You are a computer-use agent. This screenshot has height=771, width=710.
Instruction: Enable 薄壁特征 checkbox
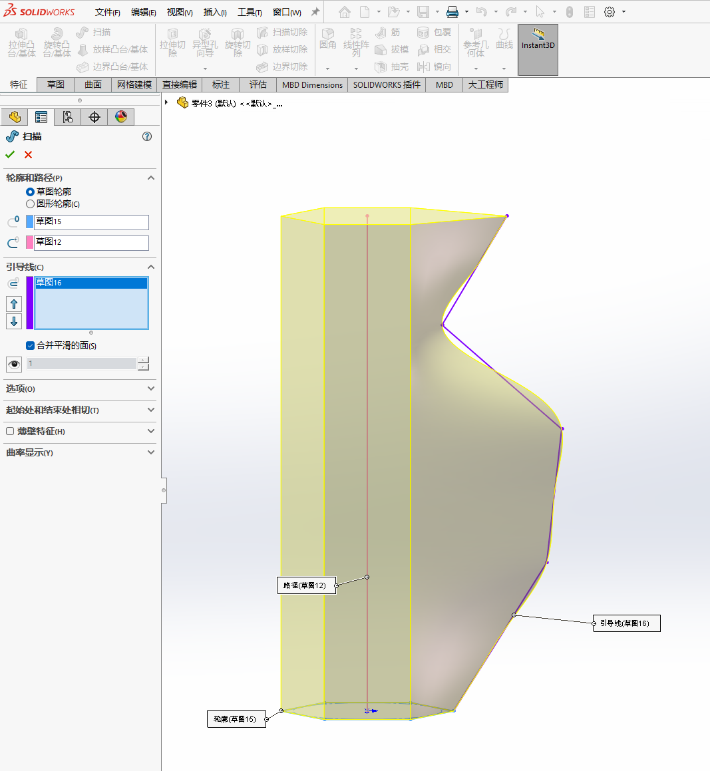(x=10, y=431)
